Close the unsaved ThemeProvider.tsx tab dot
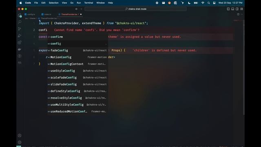This screenshot has width=261, height=147. click(x=81, y=14)
